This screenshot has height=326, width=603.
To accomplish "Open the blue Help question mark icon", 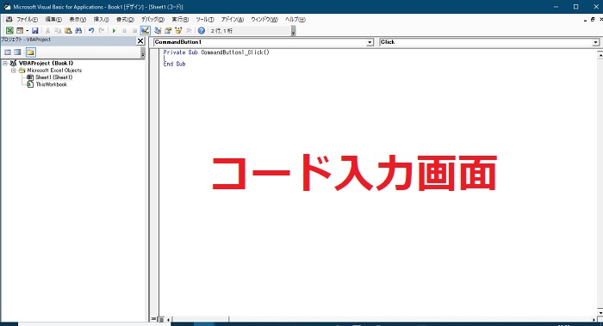I will tap(201, 30).
